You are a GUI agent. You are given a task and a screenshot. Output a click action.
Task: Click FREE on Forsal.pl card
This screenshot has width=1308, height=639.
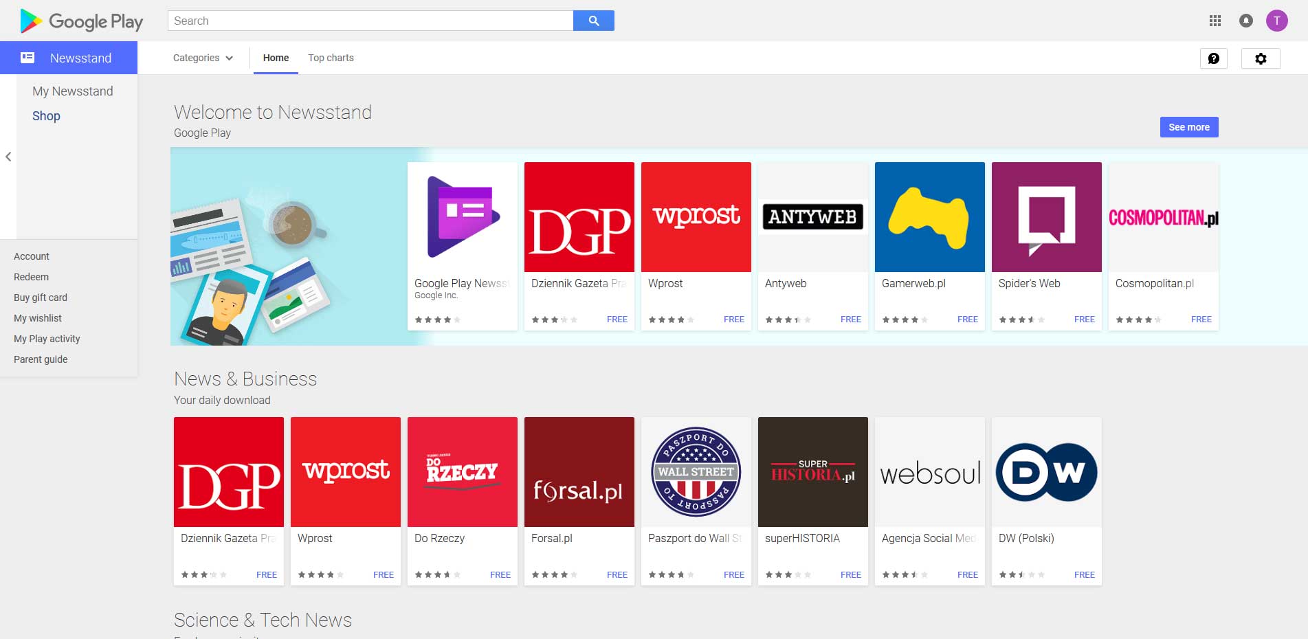[x=617, y=575]
